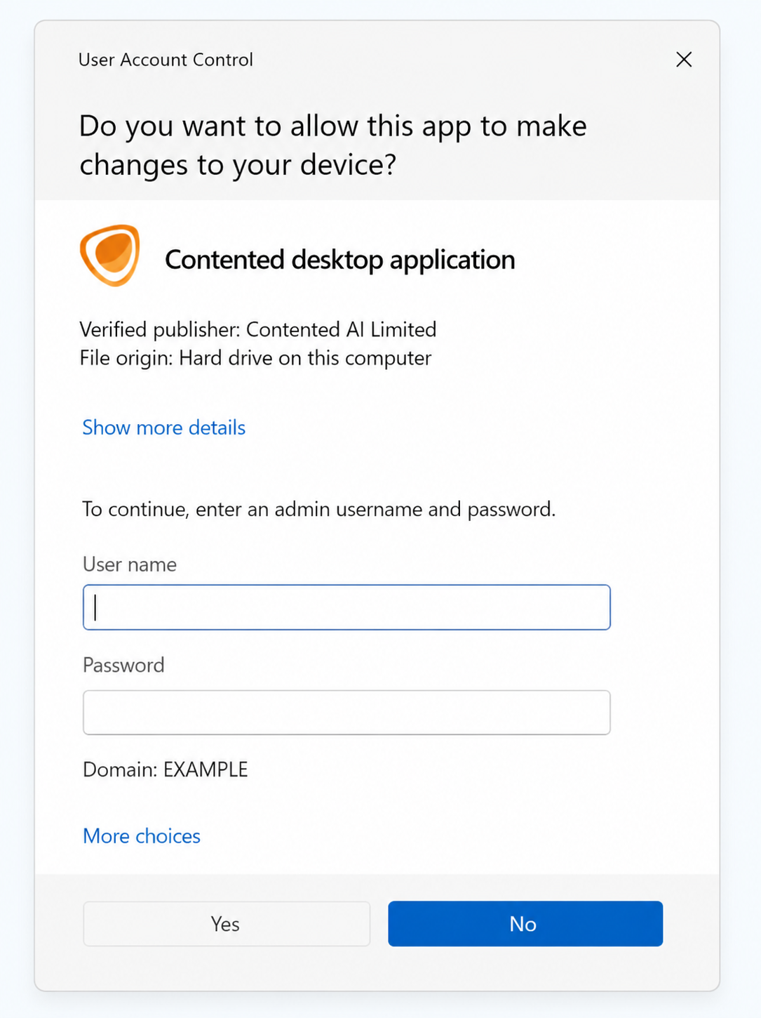Deny changes with the No button
Image resolution: width=761 pixels, height=1018 pixels.
point(525,924)
